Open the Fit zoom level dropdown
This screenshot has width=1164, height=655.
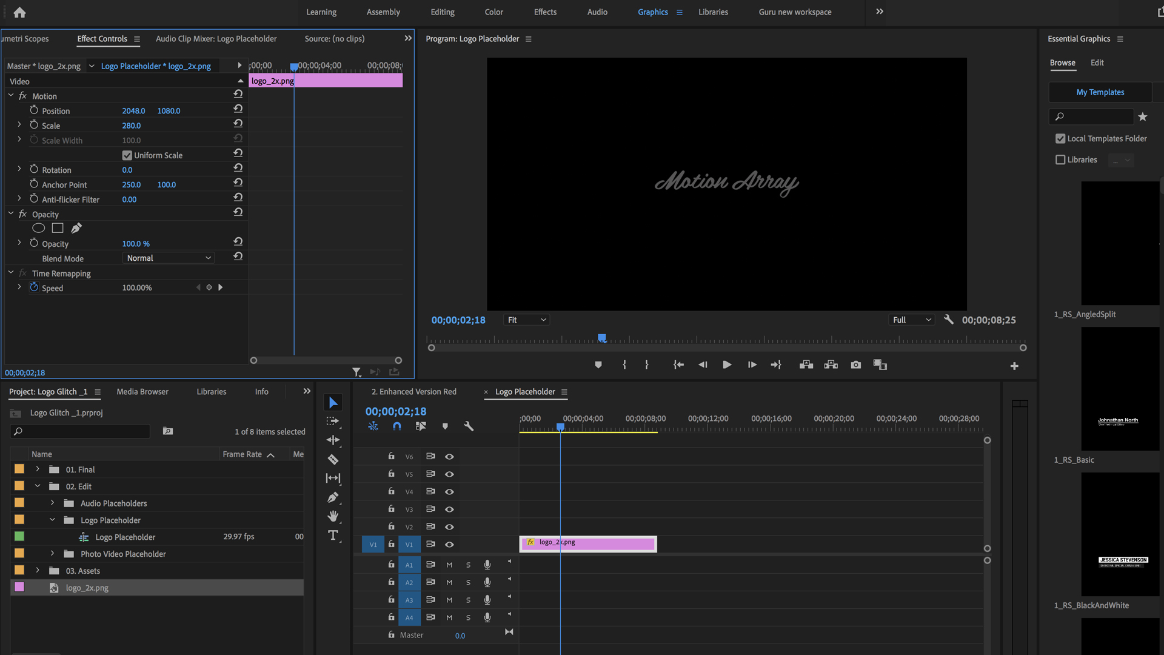point(526,320)
